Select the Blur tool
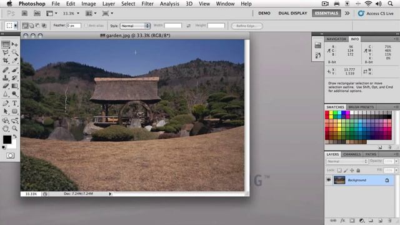 tap(6, 94)
